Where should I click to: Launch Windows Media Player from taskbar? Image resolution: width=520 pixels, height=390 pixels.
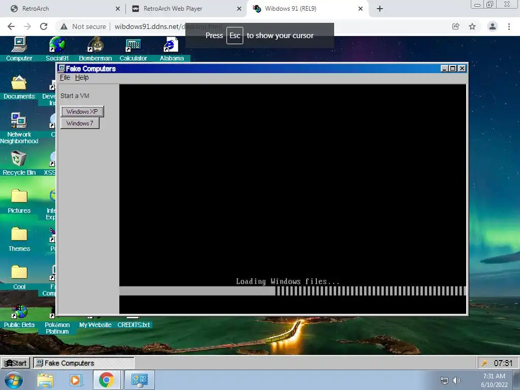(75, 380)
